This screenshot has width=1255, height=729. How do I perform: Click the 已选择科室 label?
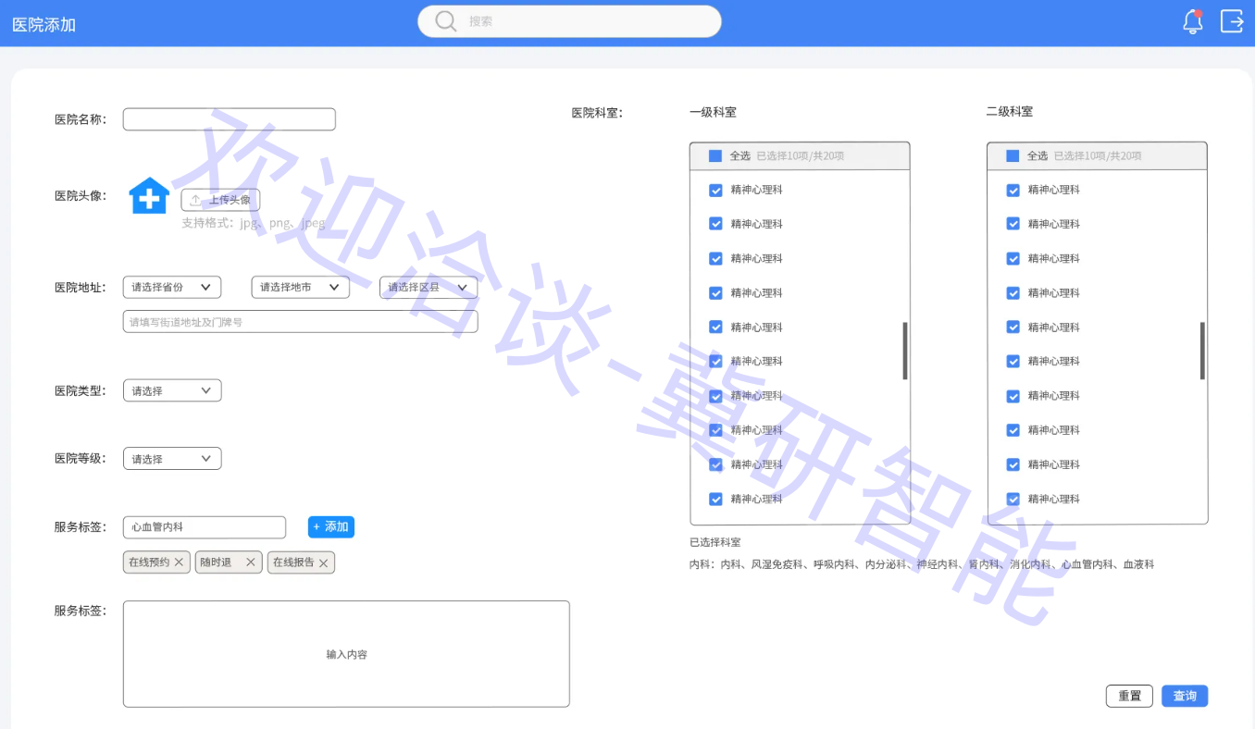715,543
